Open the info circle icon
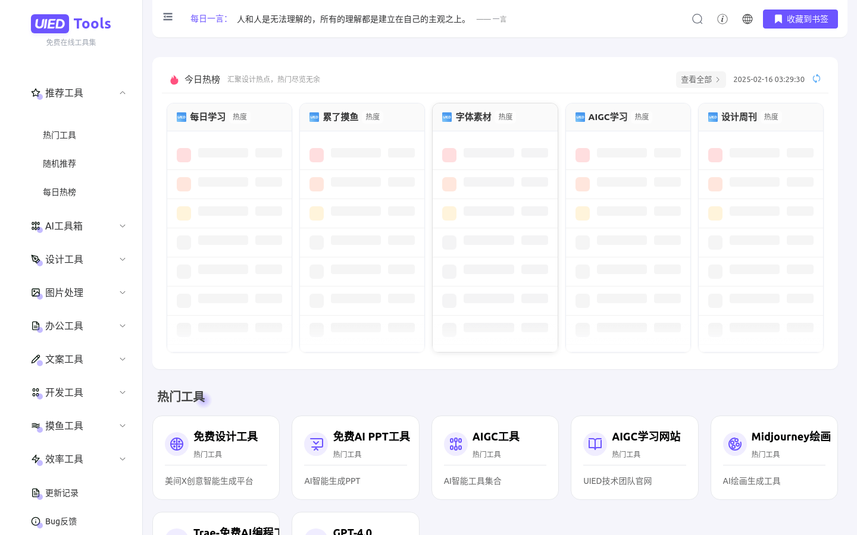Viewport: 857px width, 535px height. 722,19
